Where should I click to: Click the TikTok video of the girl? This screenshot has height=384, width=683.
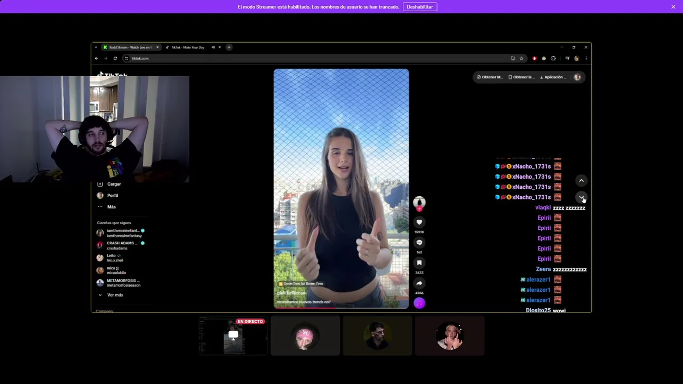pos(341,188)
